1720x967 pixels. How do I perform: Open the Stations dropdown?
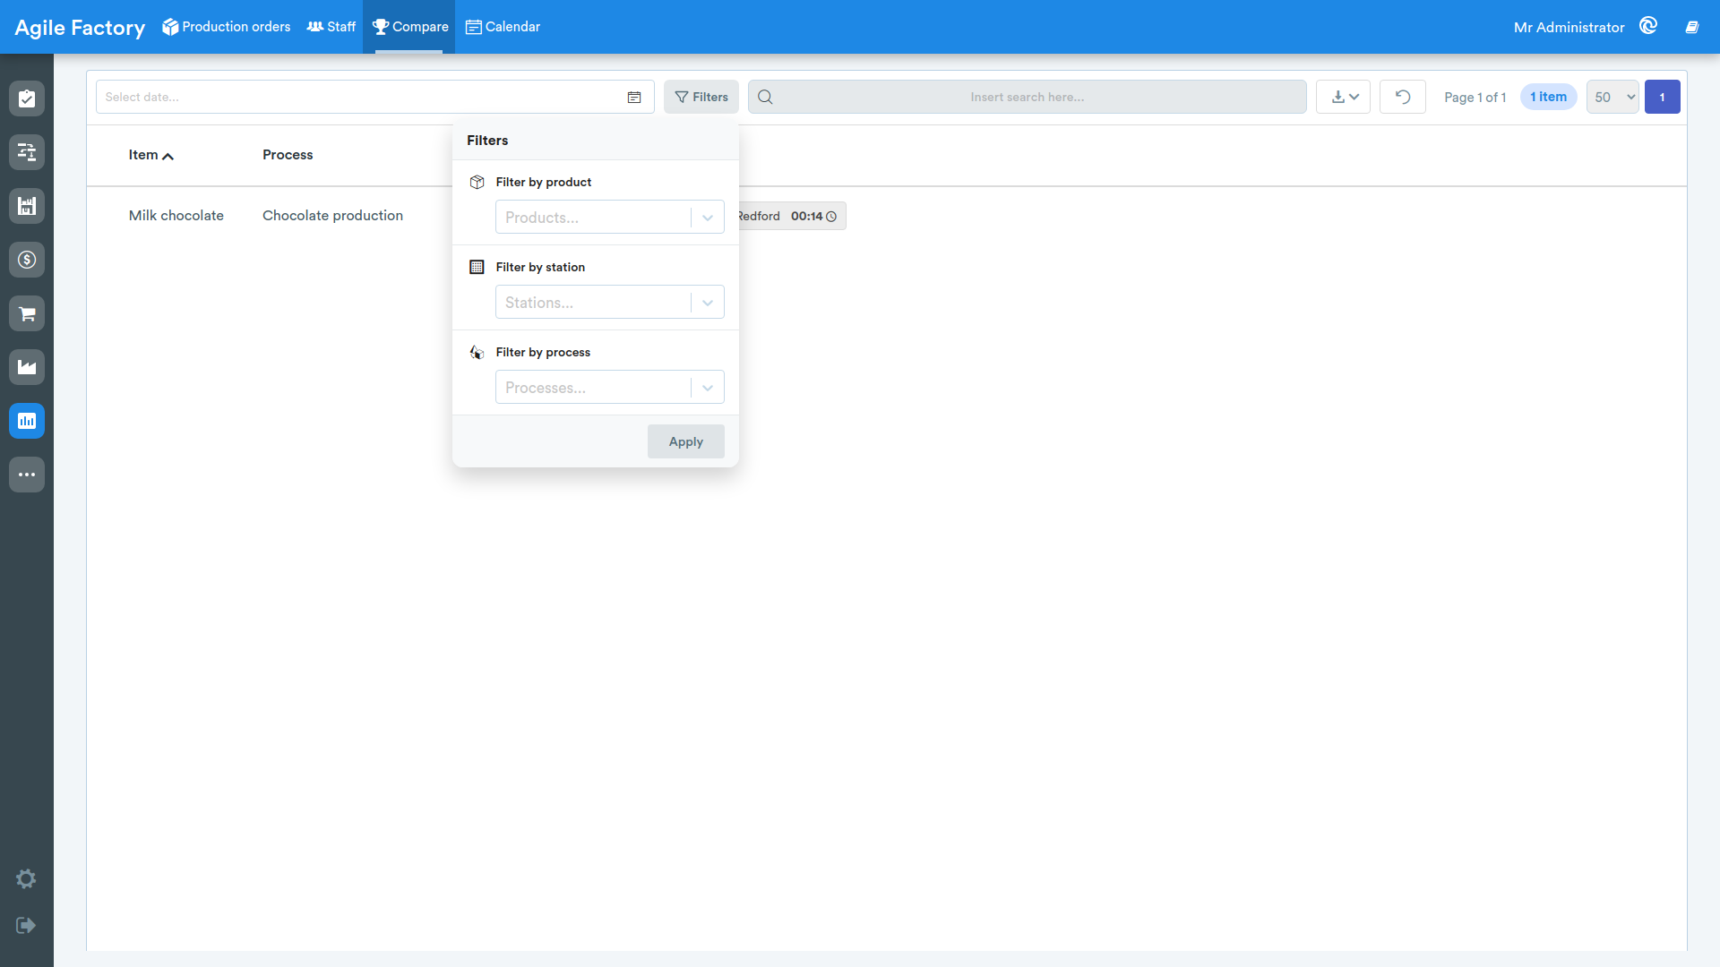pyautogui.click(x=610, y=302)
